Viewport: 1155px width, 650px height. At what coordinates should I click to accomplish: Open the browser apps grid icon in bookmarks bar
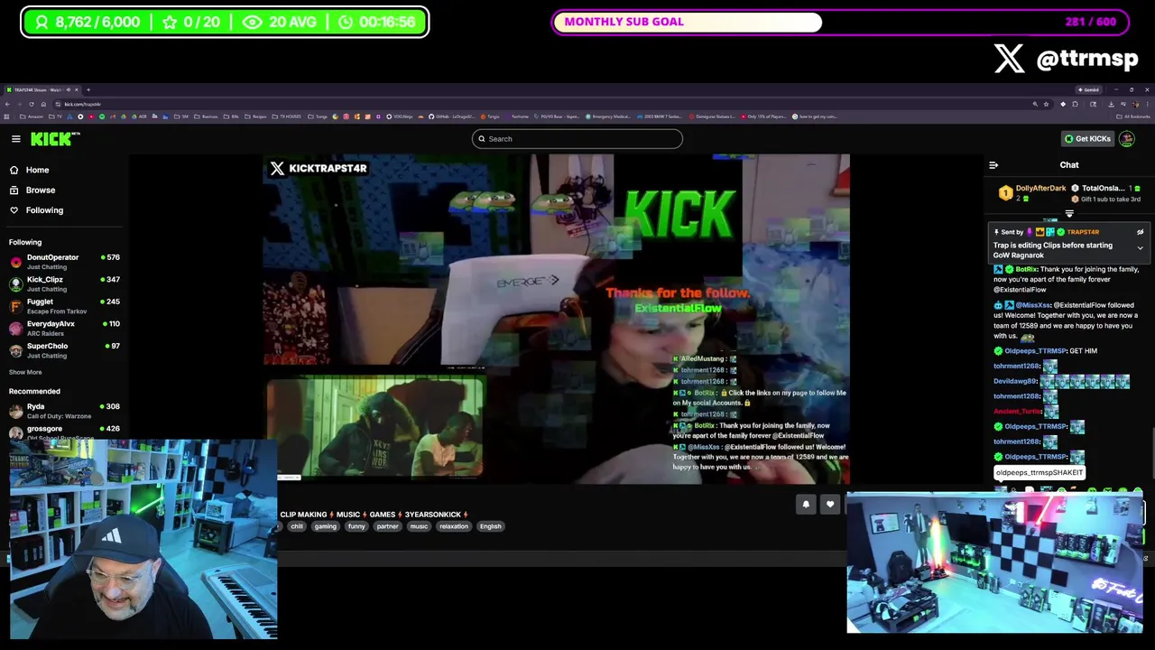[6, 116]
